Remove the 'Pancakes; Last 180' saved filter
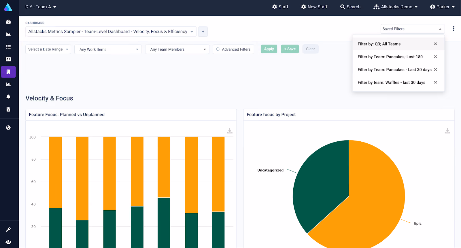 435,57
